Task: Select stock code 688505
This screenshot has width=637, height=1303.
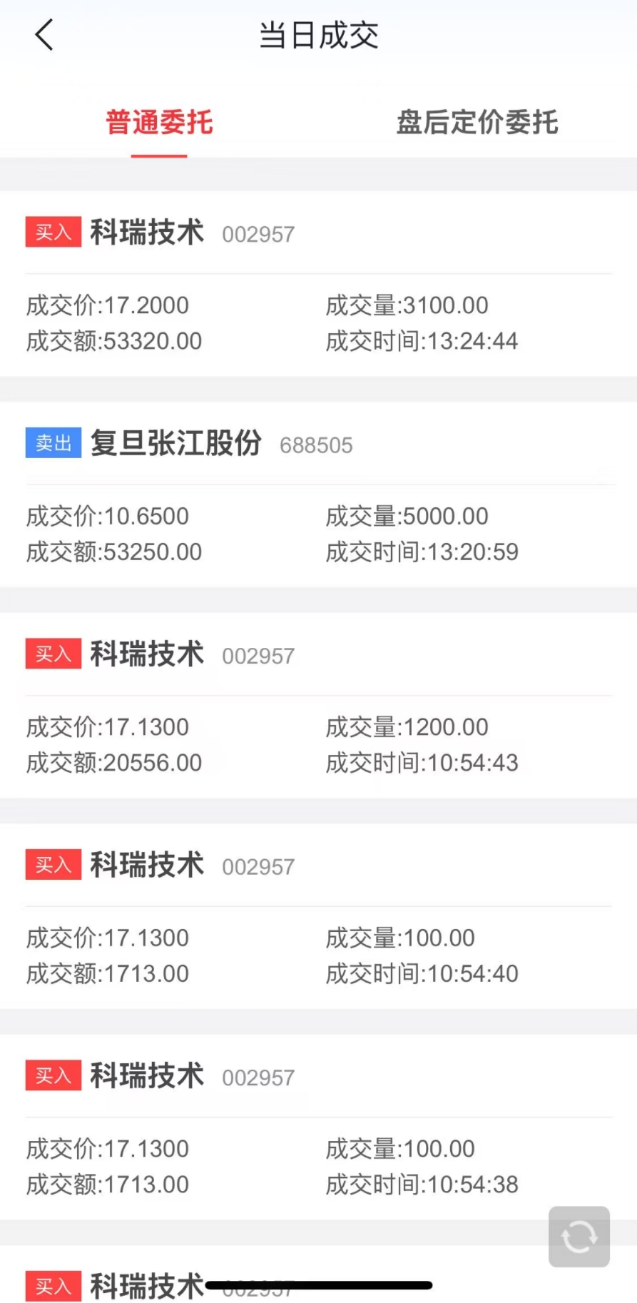Action: [316, 445]
